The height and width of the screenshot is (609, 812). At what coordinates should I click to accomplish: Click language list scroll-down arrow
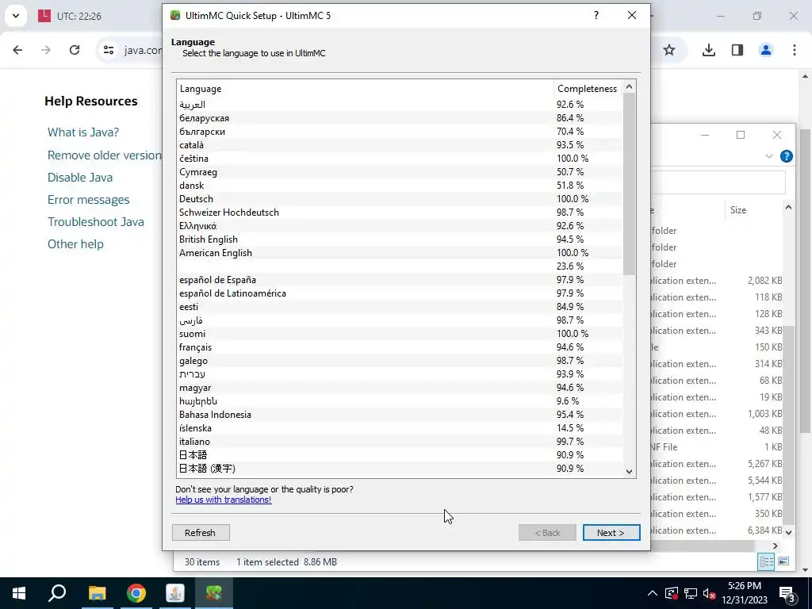pos(629,471)
